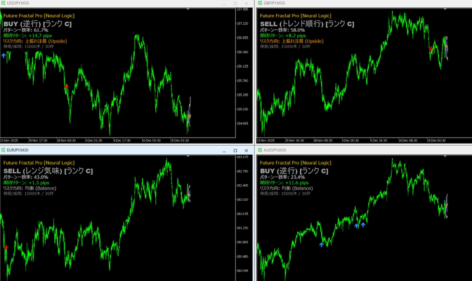Select the blue up arrow on the USDJPY chart

tap(3, 56)
